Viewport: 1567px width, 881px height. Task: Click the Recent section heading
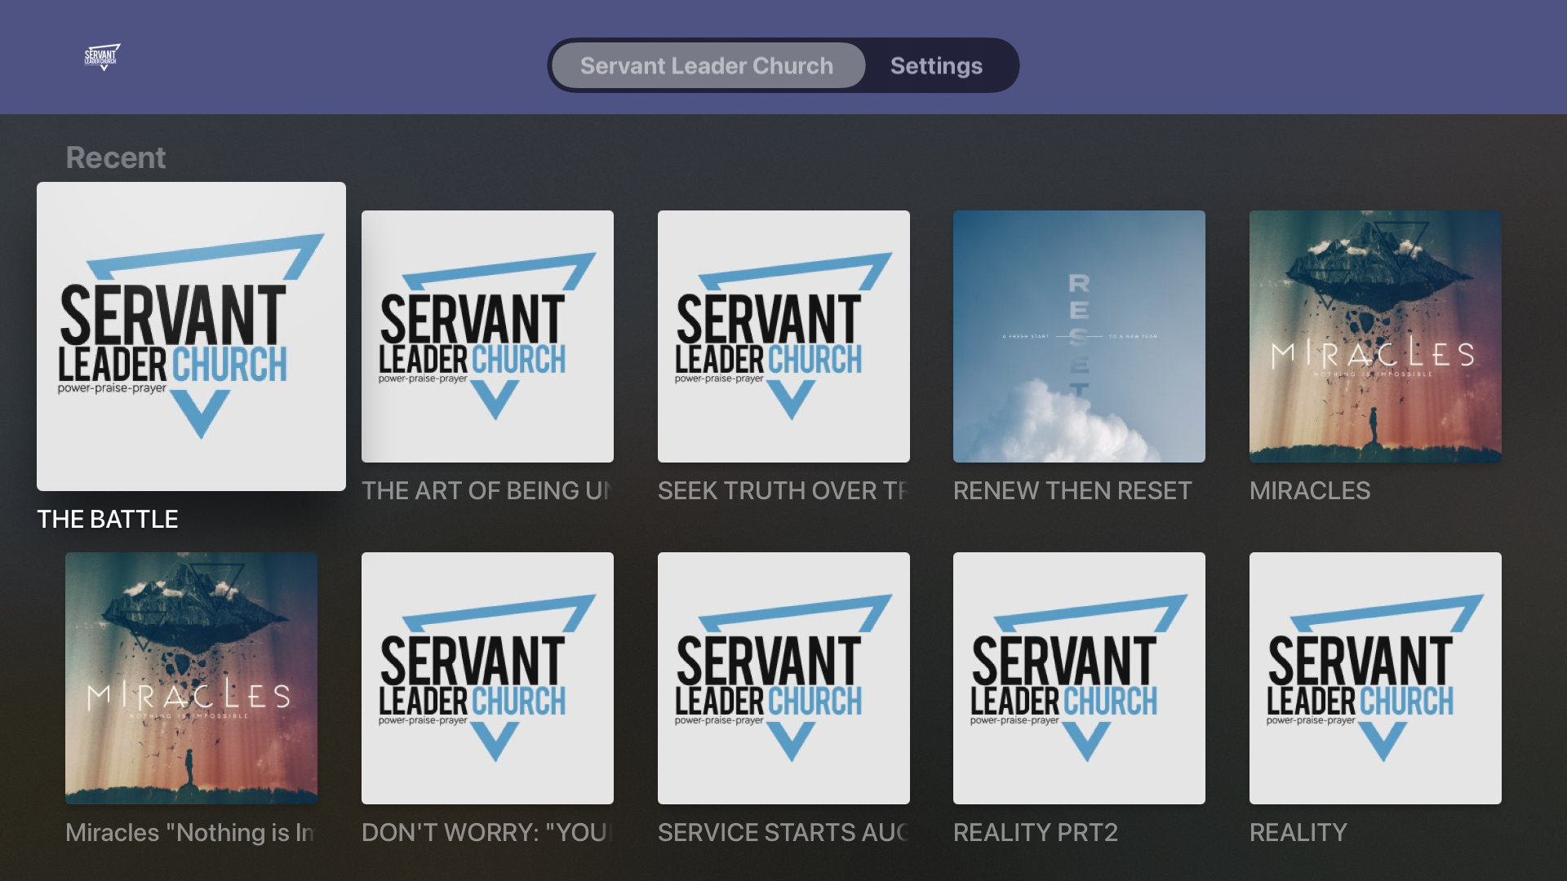tap(116, 157)
